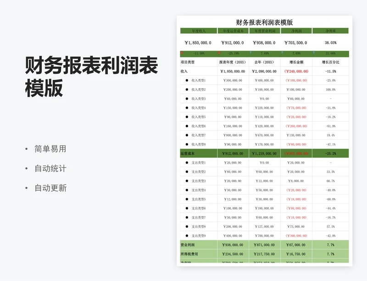The height and width of the screenshot is (281, 367).
Task: Click the up arrow beside 21.66%
Action: [x=314, y=53]
